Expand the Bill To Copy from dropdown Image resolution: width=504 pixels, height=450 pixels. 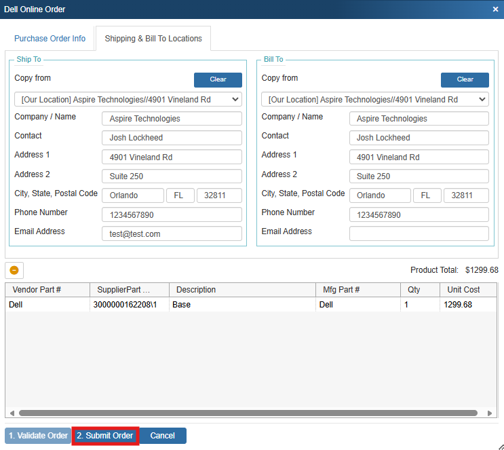coord(375,99)
